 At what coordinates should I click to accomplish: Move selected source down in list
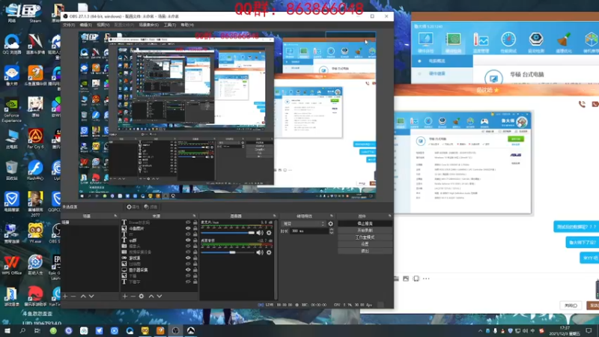pos(159,296)
